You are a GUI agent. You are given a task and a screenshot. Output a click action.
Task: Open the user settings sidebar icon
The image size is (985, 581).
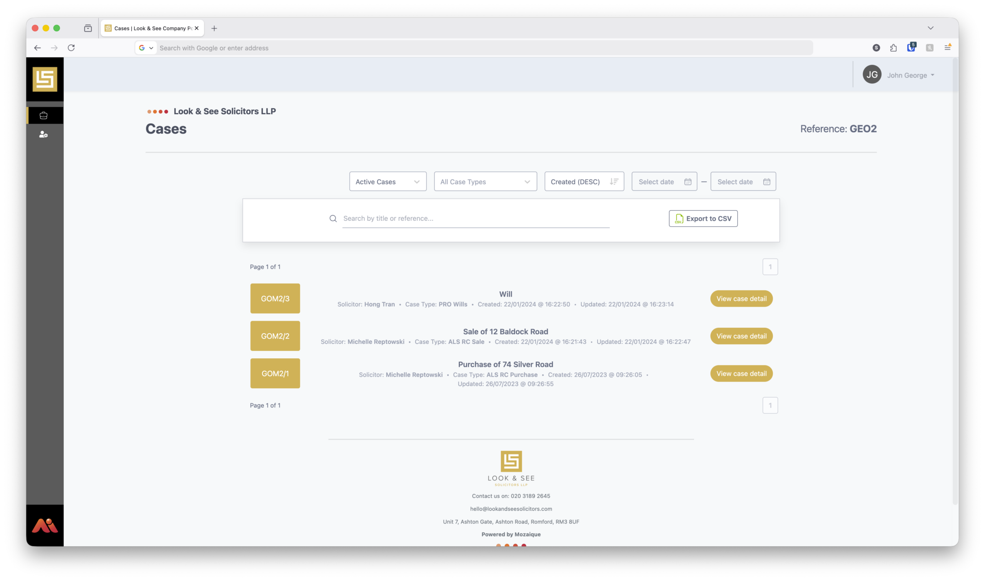[x=43, y=134]
